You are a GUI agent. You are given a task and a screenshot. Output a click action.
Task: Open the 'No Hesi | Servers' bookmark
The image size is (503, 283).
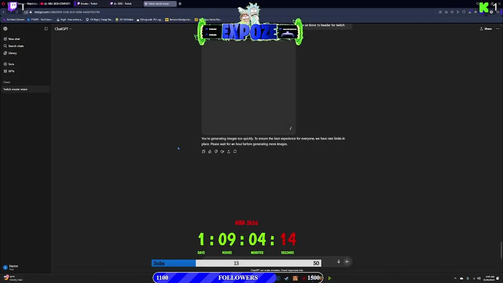tap(14, 19)
